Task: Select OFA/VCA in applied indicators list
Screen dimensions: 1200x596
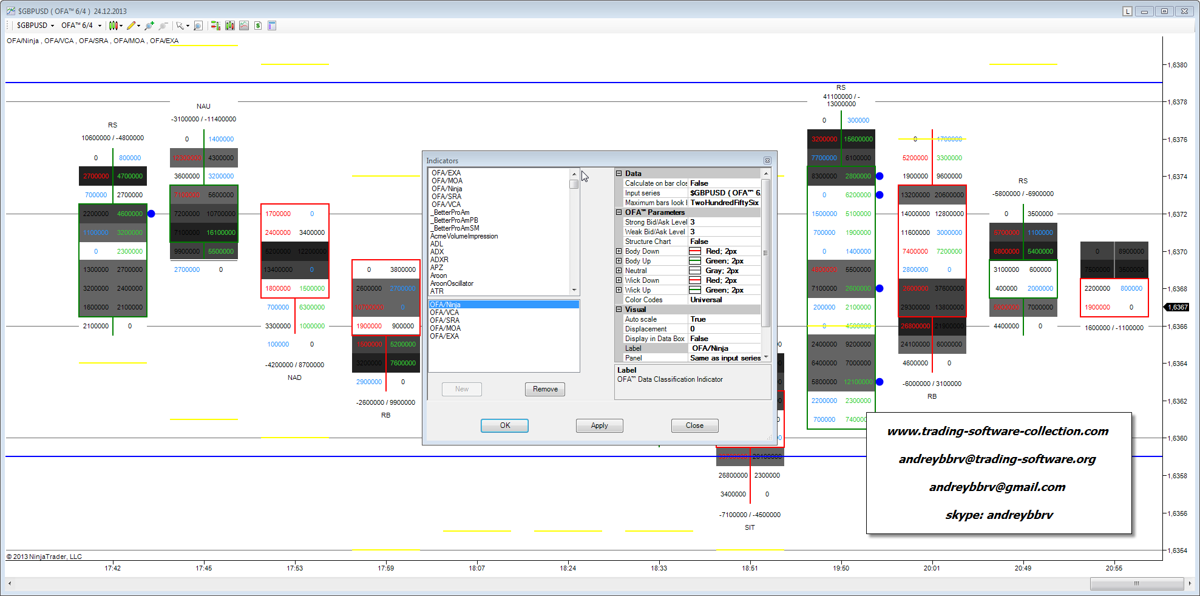Action: coord(444,313)
